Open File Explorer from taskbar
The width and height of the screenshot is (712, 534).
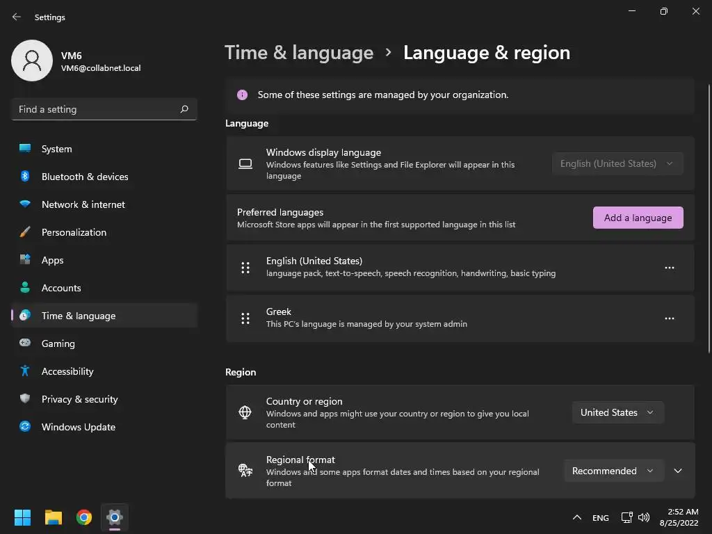[x=54, y=517]
